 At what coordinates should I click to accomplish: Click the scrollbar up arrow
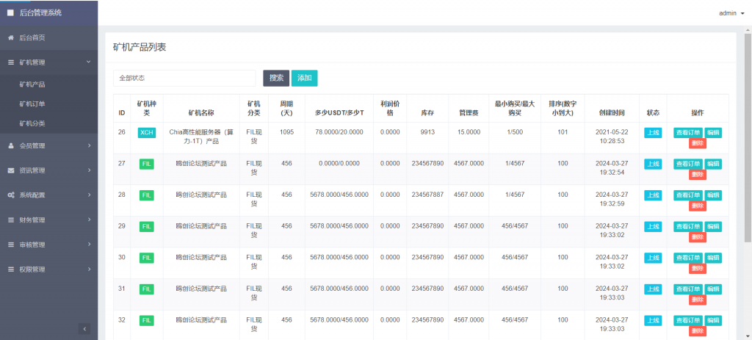[x=748, y=29]
